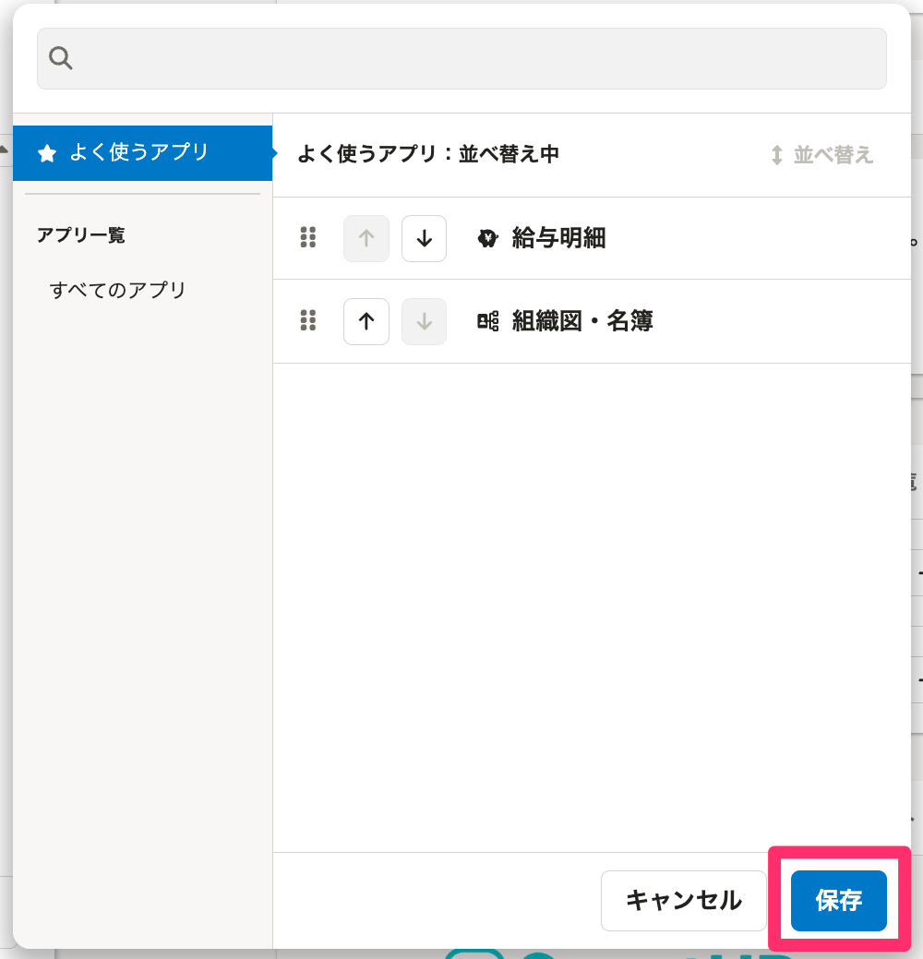Open すべてのアプリ in the sidebar
Viewport: 923px width, 959px height.
118,290
